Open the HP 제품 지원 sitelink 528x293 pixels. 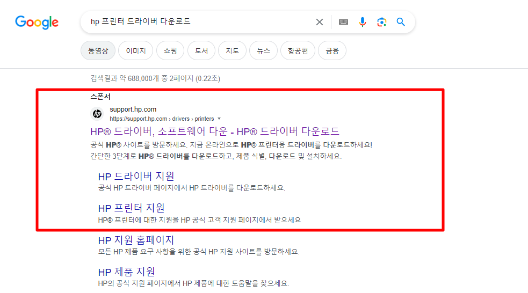click(127, 272)
